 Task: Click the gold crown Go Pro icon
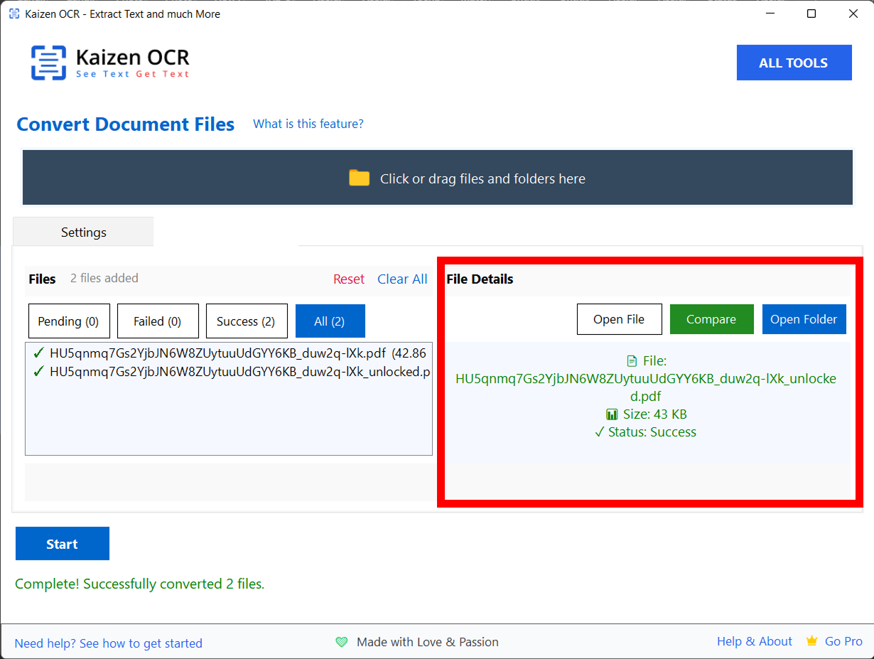[811, 641]
